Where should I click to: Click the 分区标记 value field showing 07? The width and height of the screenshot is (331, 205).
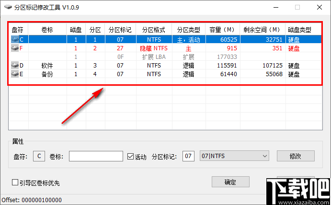tap(188, 156)
